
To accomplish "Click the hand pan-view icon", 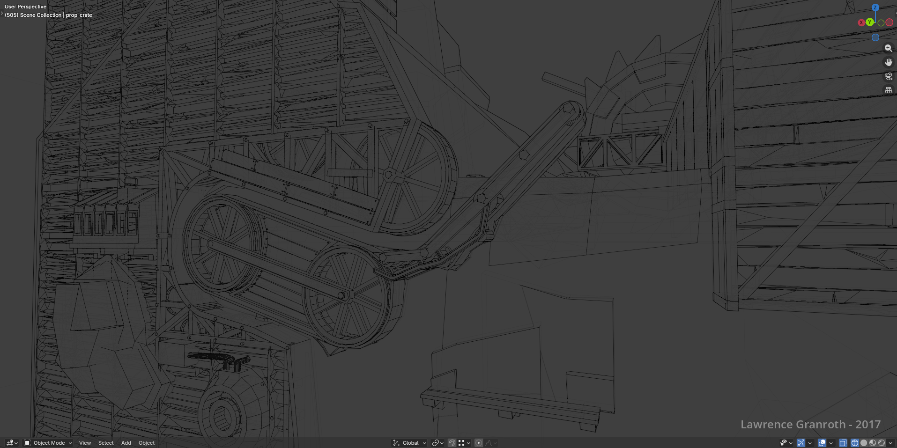I will (x=888, y=62).
